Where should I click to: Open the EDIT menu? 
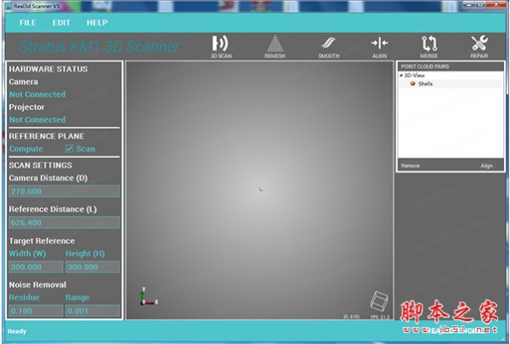coord(61,23)
